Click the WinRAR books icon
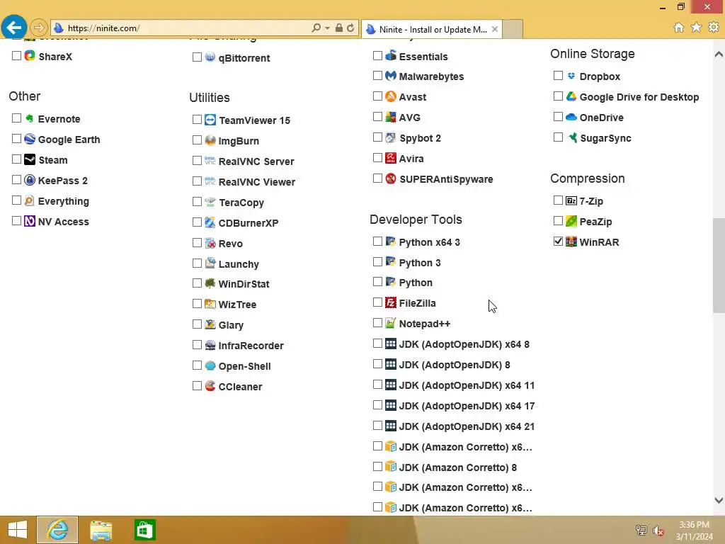The height and width of the screenshot is (544, 725). coord(571,242)
